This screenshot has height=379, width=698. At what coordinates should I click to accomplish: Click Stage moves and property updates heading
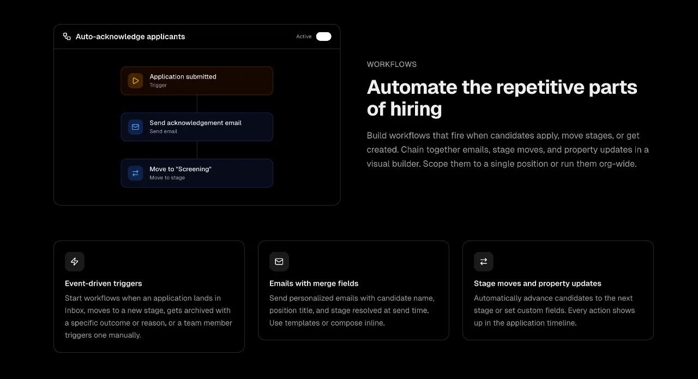(538, 284)
